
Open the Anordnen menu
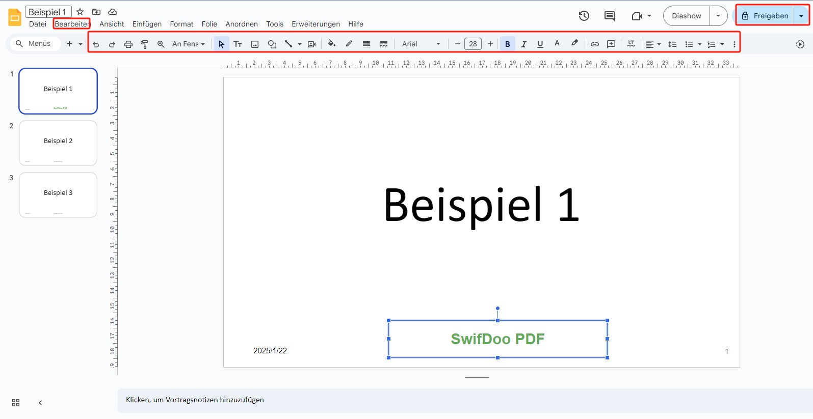coord(242,24)
